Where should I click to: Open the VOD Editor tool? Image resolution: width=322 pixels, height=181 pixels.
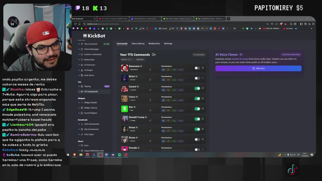89,134
